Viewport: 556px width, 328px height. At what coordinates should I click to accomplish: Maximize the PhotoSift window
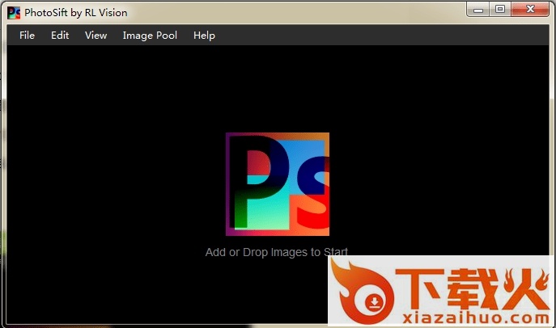pyautogui.click(x=500, y=10)
